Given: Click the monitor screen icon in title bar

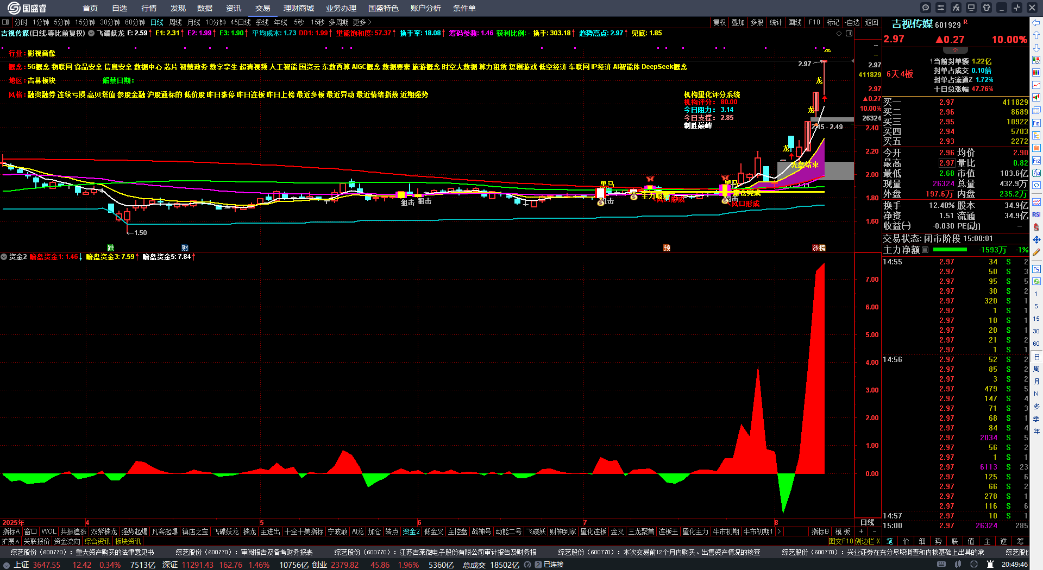Looking at the screenshot, I should click(971, 8).
